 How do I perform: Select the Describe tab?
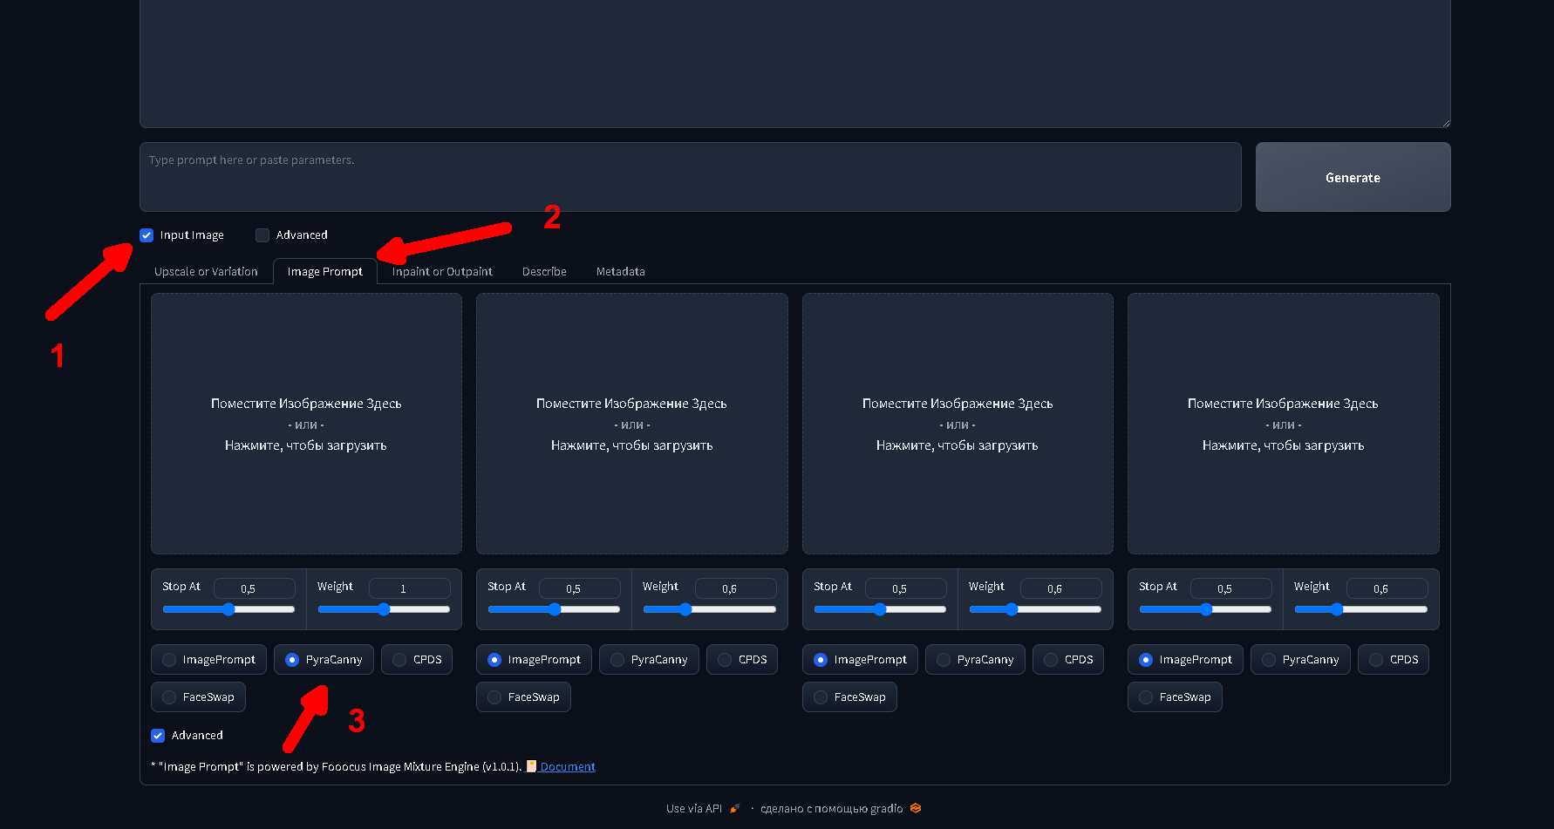coord(544,272)
